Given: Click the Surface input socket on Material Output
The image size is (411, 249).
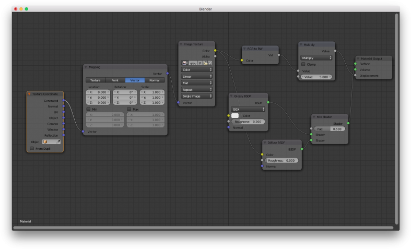Looking at the screenshot, I should 356,64.
